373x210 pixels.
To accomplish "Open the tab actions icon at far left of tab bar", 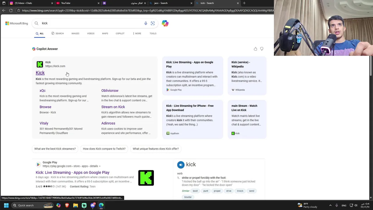I will [x=4, y=3].
